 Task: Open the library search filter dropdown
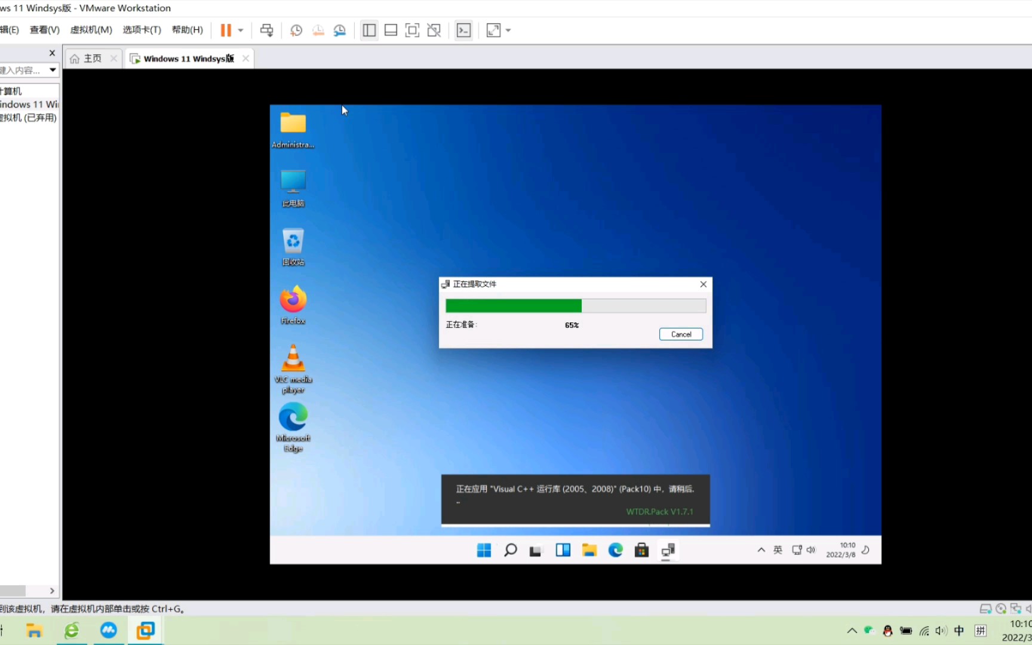tap(53, 70)
